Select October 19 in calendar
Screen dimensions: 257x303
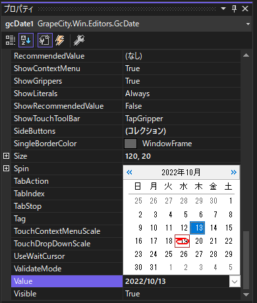[x=182, y=241]
